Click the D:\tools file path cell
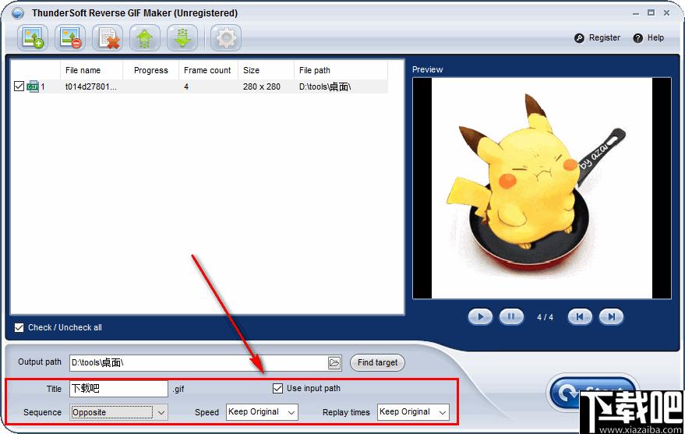 coord(325,86)
